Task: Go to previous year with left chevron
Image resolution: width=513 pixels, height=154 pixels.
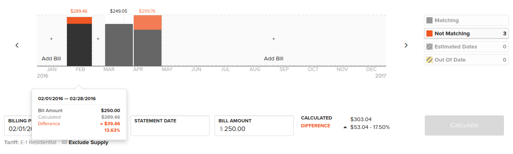Action: [x=17, y=45]
